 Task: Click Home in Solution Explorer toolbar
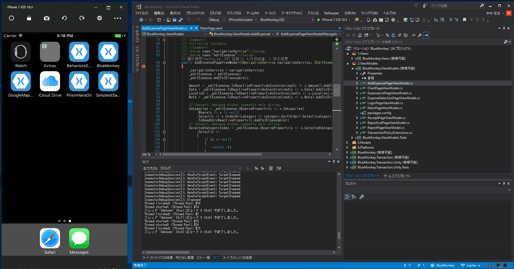360,35
